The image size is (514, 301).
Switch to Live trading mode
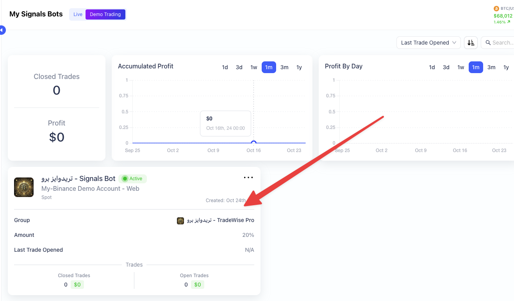[x=78, y=14]
